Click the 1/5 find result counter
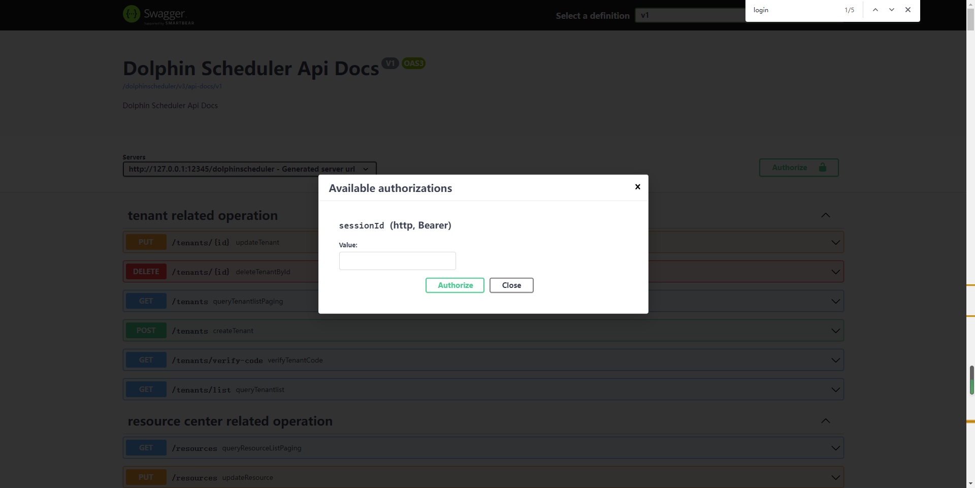Screen dimensions: 975x488 [849, 10]
